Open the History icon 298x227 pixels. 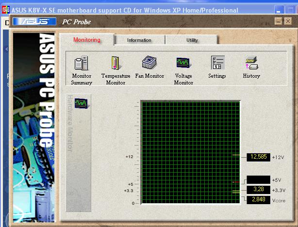(x=251, y=63)
